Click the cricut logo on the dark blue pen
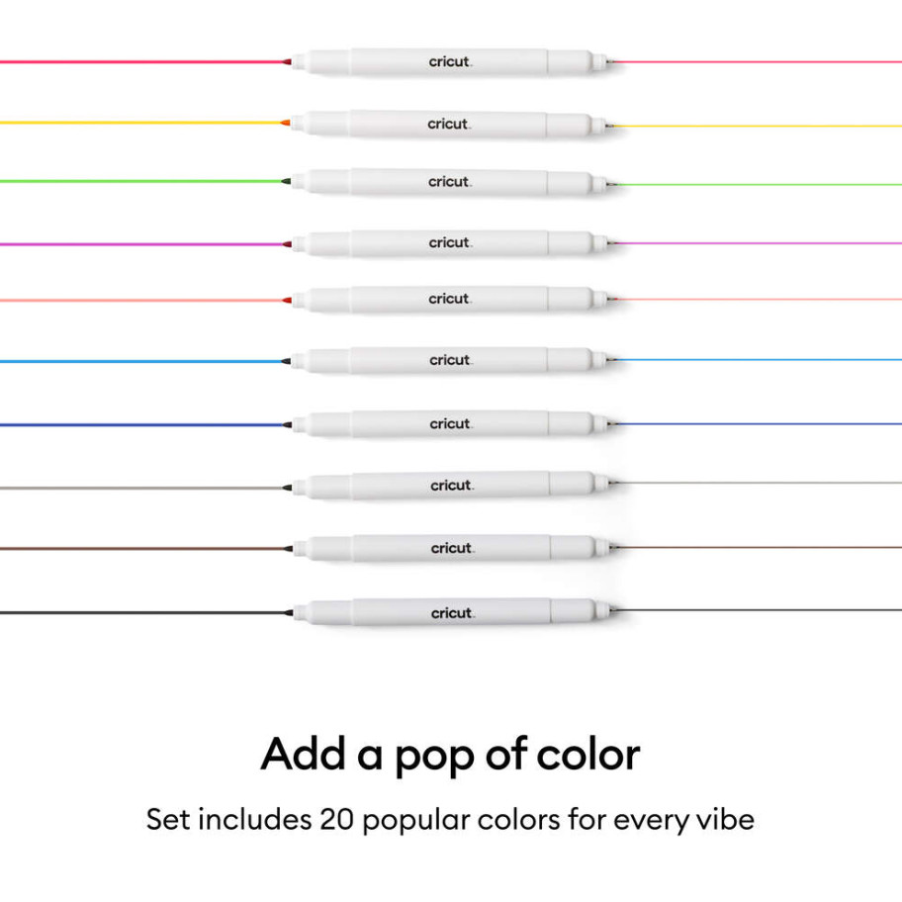902x902 pixels. click(x=450, y=424)
